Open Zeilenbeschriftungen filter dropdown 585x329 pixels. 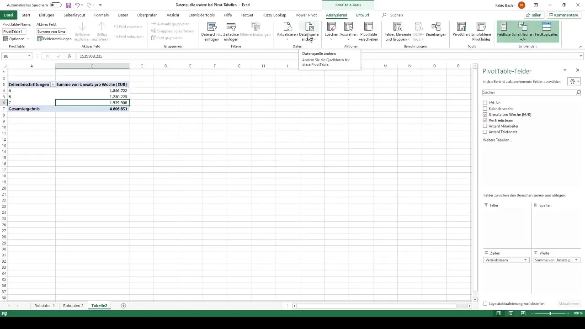[x=53, y=85]
